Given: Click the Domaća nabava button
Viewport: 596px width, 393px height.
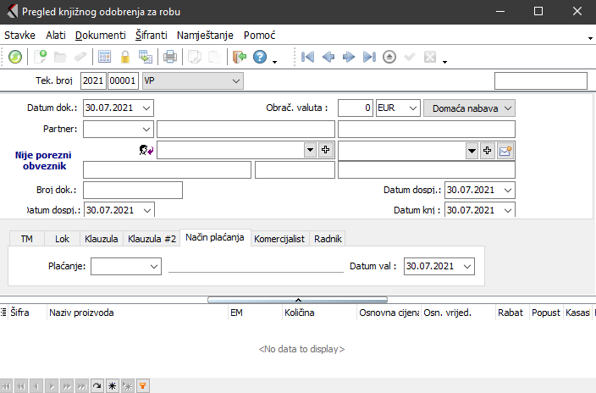Looking at the screenshot, I should click(469, 108).
